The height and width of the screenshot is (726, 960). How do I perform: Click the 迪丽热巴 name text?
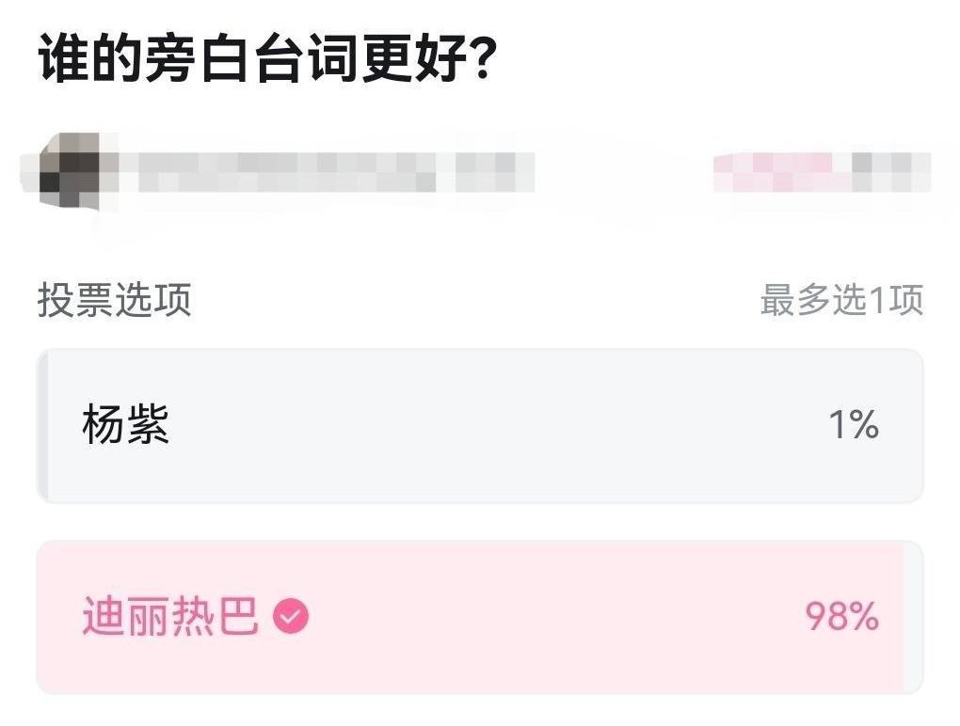pos(170,615)
